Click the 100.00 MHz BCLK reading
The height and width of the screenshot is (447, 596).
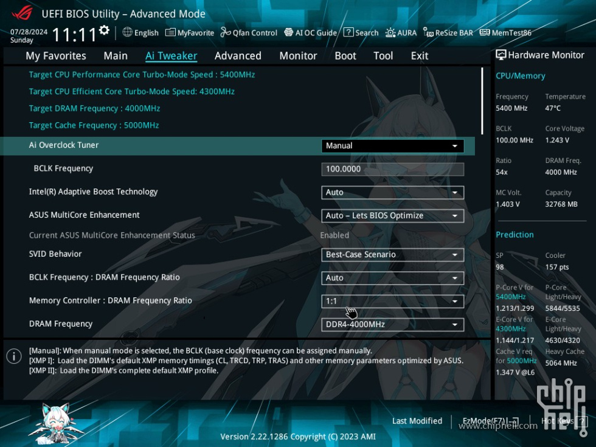pos(515,140)
